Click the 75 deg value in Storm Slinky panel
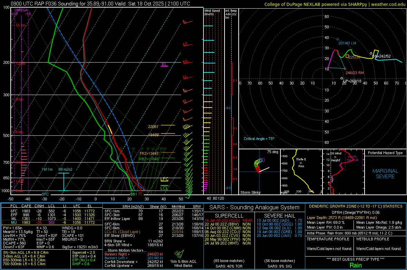The height and width of the screenshot is (270, 407). pyautogui.click(x=272, y=152)
